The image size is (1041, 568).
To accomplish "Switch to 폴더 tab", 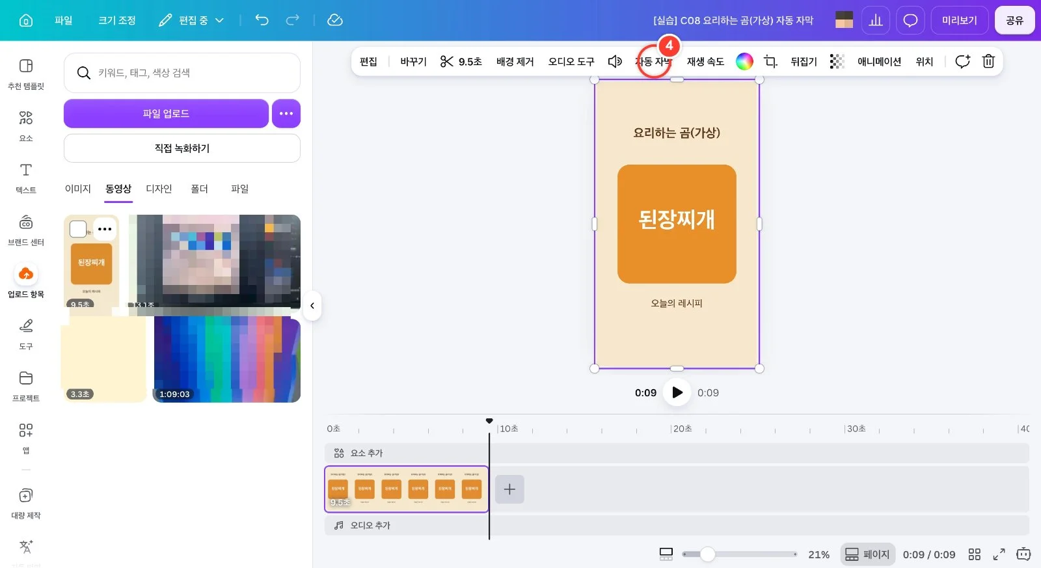I will (199, 189).
